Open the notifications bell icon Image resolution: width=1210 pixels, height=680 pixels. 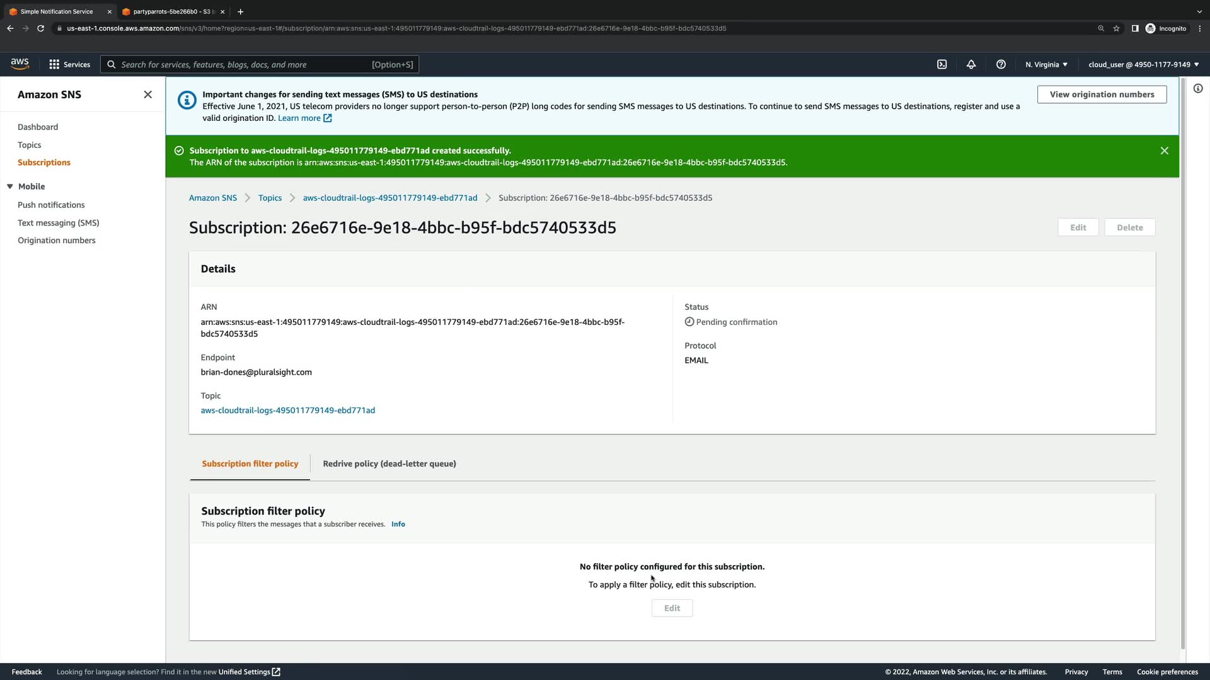coord(971,64)
